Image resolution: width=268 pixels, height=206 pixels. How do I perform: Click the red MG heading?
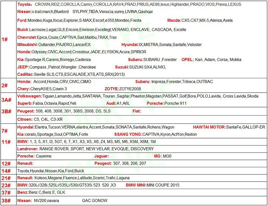tap(158, 156)
